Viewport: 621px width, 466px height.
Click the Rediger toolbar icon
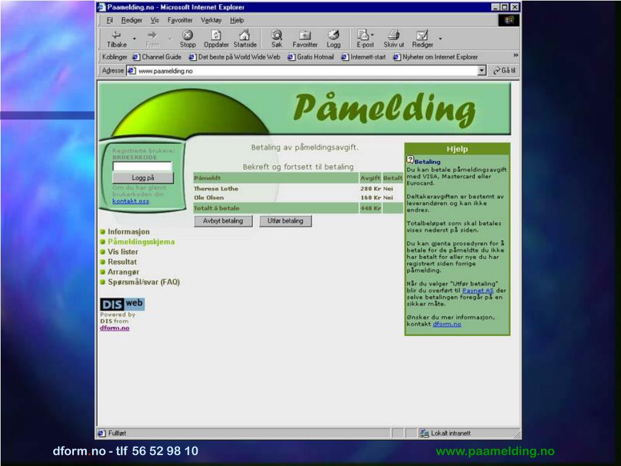422,35
